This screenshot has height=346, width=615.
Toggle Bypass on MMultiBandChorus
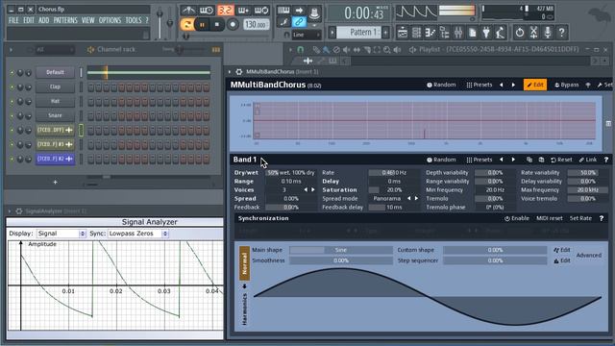point(567,85)
